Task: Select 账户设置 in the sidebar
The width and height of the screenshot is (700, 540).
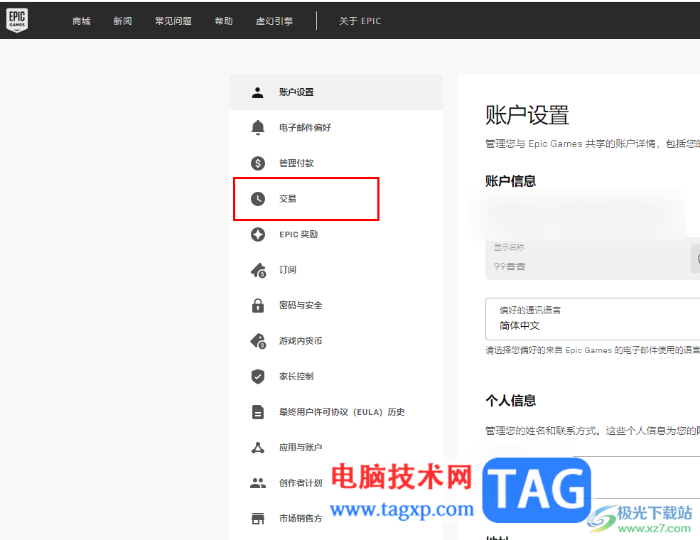Action: tap(336, 92)
